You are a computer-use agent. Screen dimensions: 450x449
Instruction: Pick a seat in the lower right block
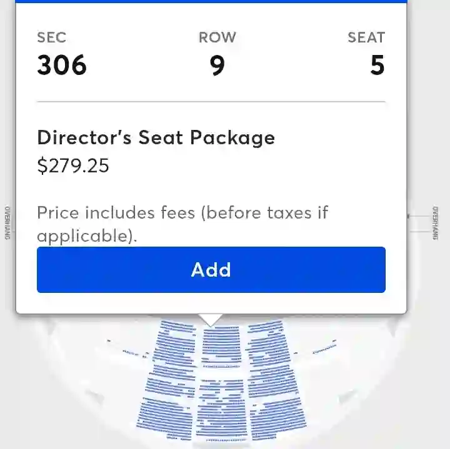click(276, 407)
